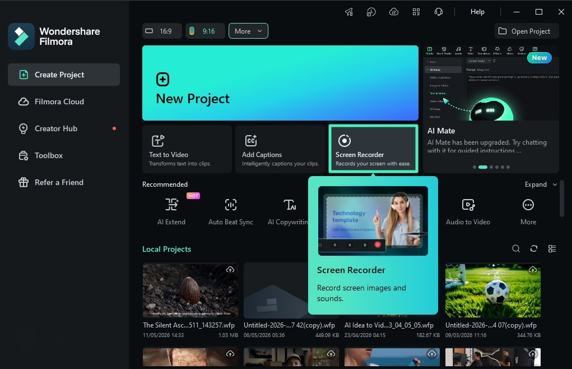Select Create Project in sidebar
Screen dimensions: 572x369
coord(64,75)
